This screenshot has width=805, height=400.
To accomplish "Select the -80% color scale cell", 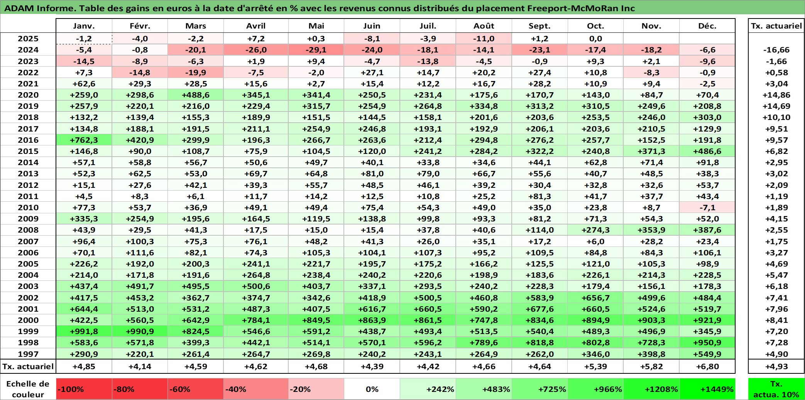I will coord(140,389).
